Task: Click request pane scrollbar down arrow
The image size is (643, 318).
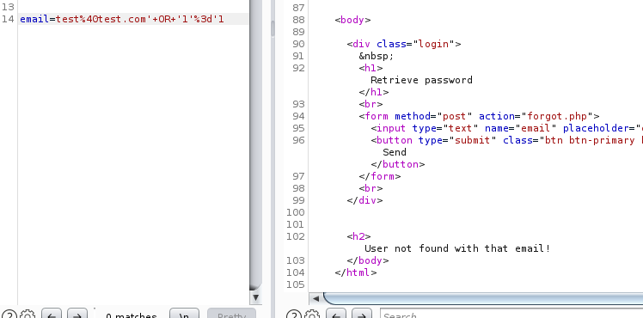Action: [x=255, y=297]
